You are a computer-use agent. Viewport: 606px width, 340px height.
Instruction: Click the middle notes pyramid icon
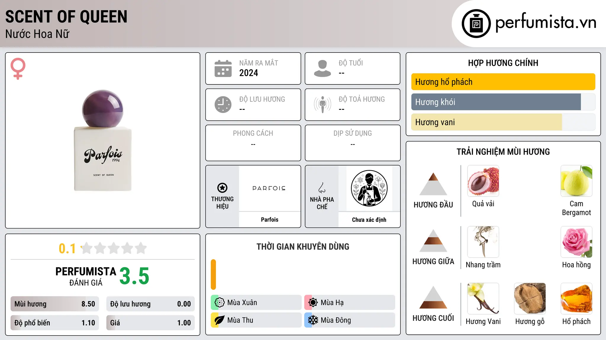(433, 241)
